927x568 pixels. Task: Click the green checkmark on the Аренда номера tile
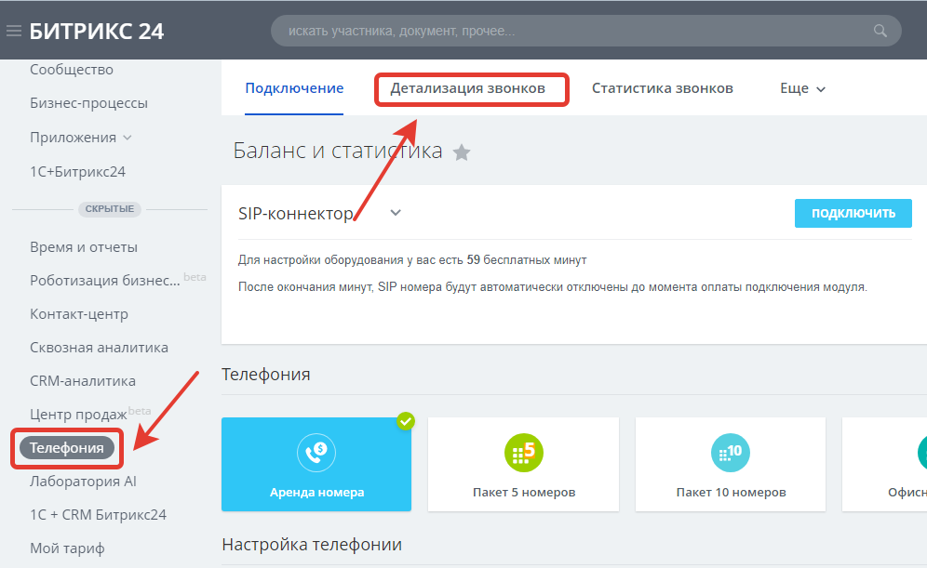click(x=405, y=422)
